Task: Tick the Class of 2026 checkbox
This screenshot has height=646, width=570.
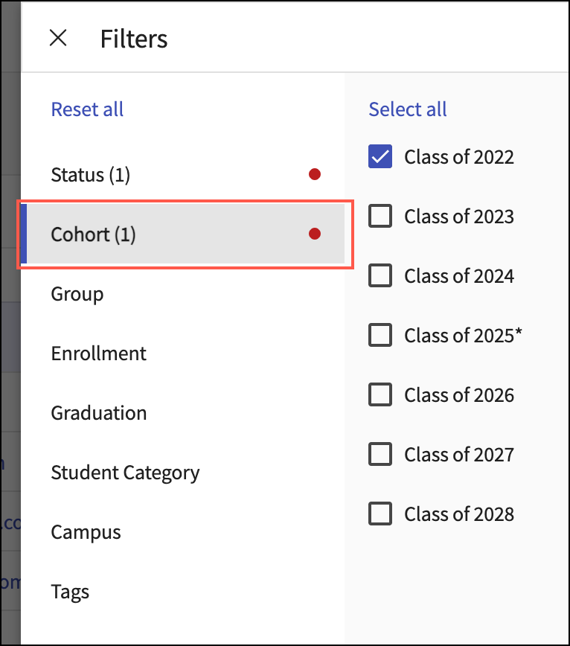Action: [x=380, y=395]
